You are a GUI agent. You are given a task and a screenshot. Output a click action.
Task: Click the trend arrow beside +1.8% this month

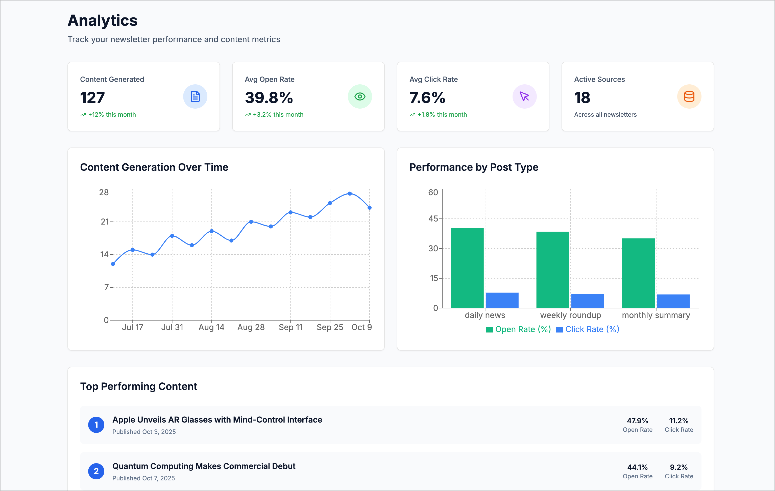412,115
